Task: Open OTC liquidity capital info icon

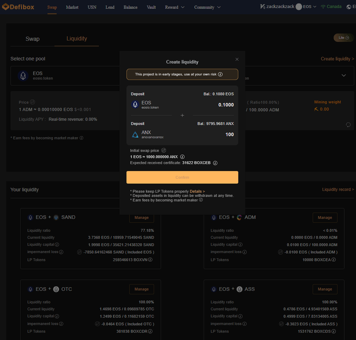Action: [57, 316]
